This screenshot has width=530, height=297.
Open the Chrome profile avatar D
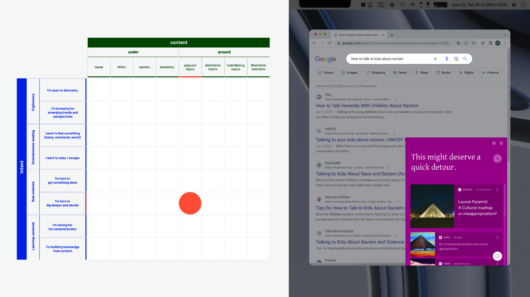point(498,43)
